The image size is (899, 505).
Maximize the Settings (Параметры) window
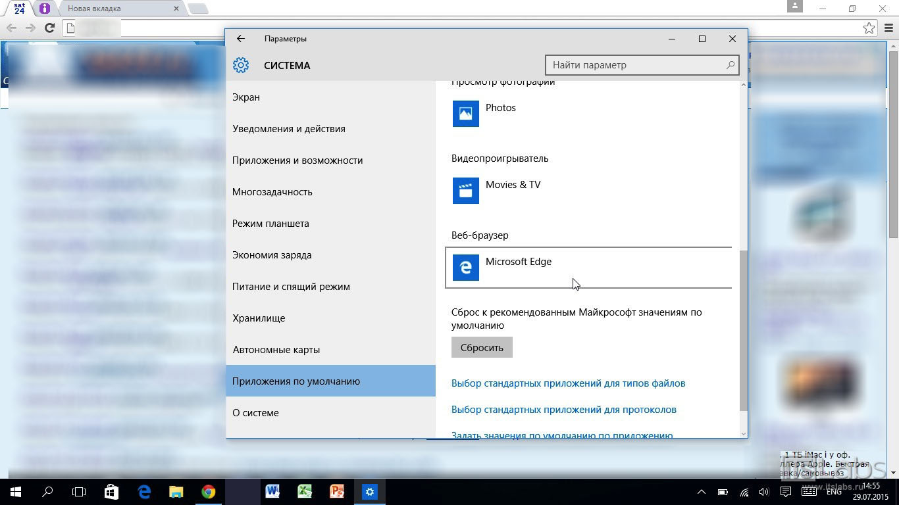[702, 39]
